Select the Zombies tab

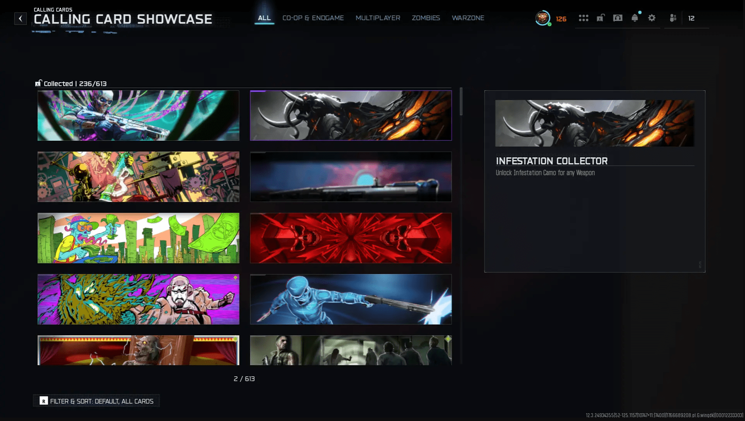click(426, 18)
